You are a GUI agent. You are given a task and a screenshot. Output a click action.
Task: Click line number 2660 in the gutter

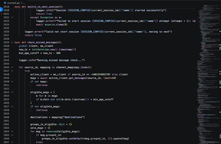[x=6, y=117]
